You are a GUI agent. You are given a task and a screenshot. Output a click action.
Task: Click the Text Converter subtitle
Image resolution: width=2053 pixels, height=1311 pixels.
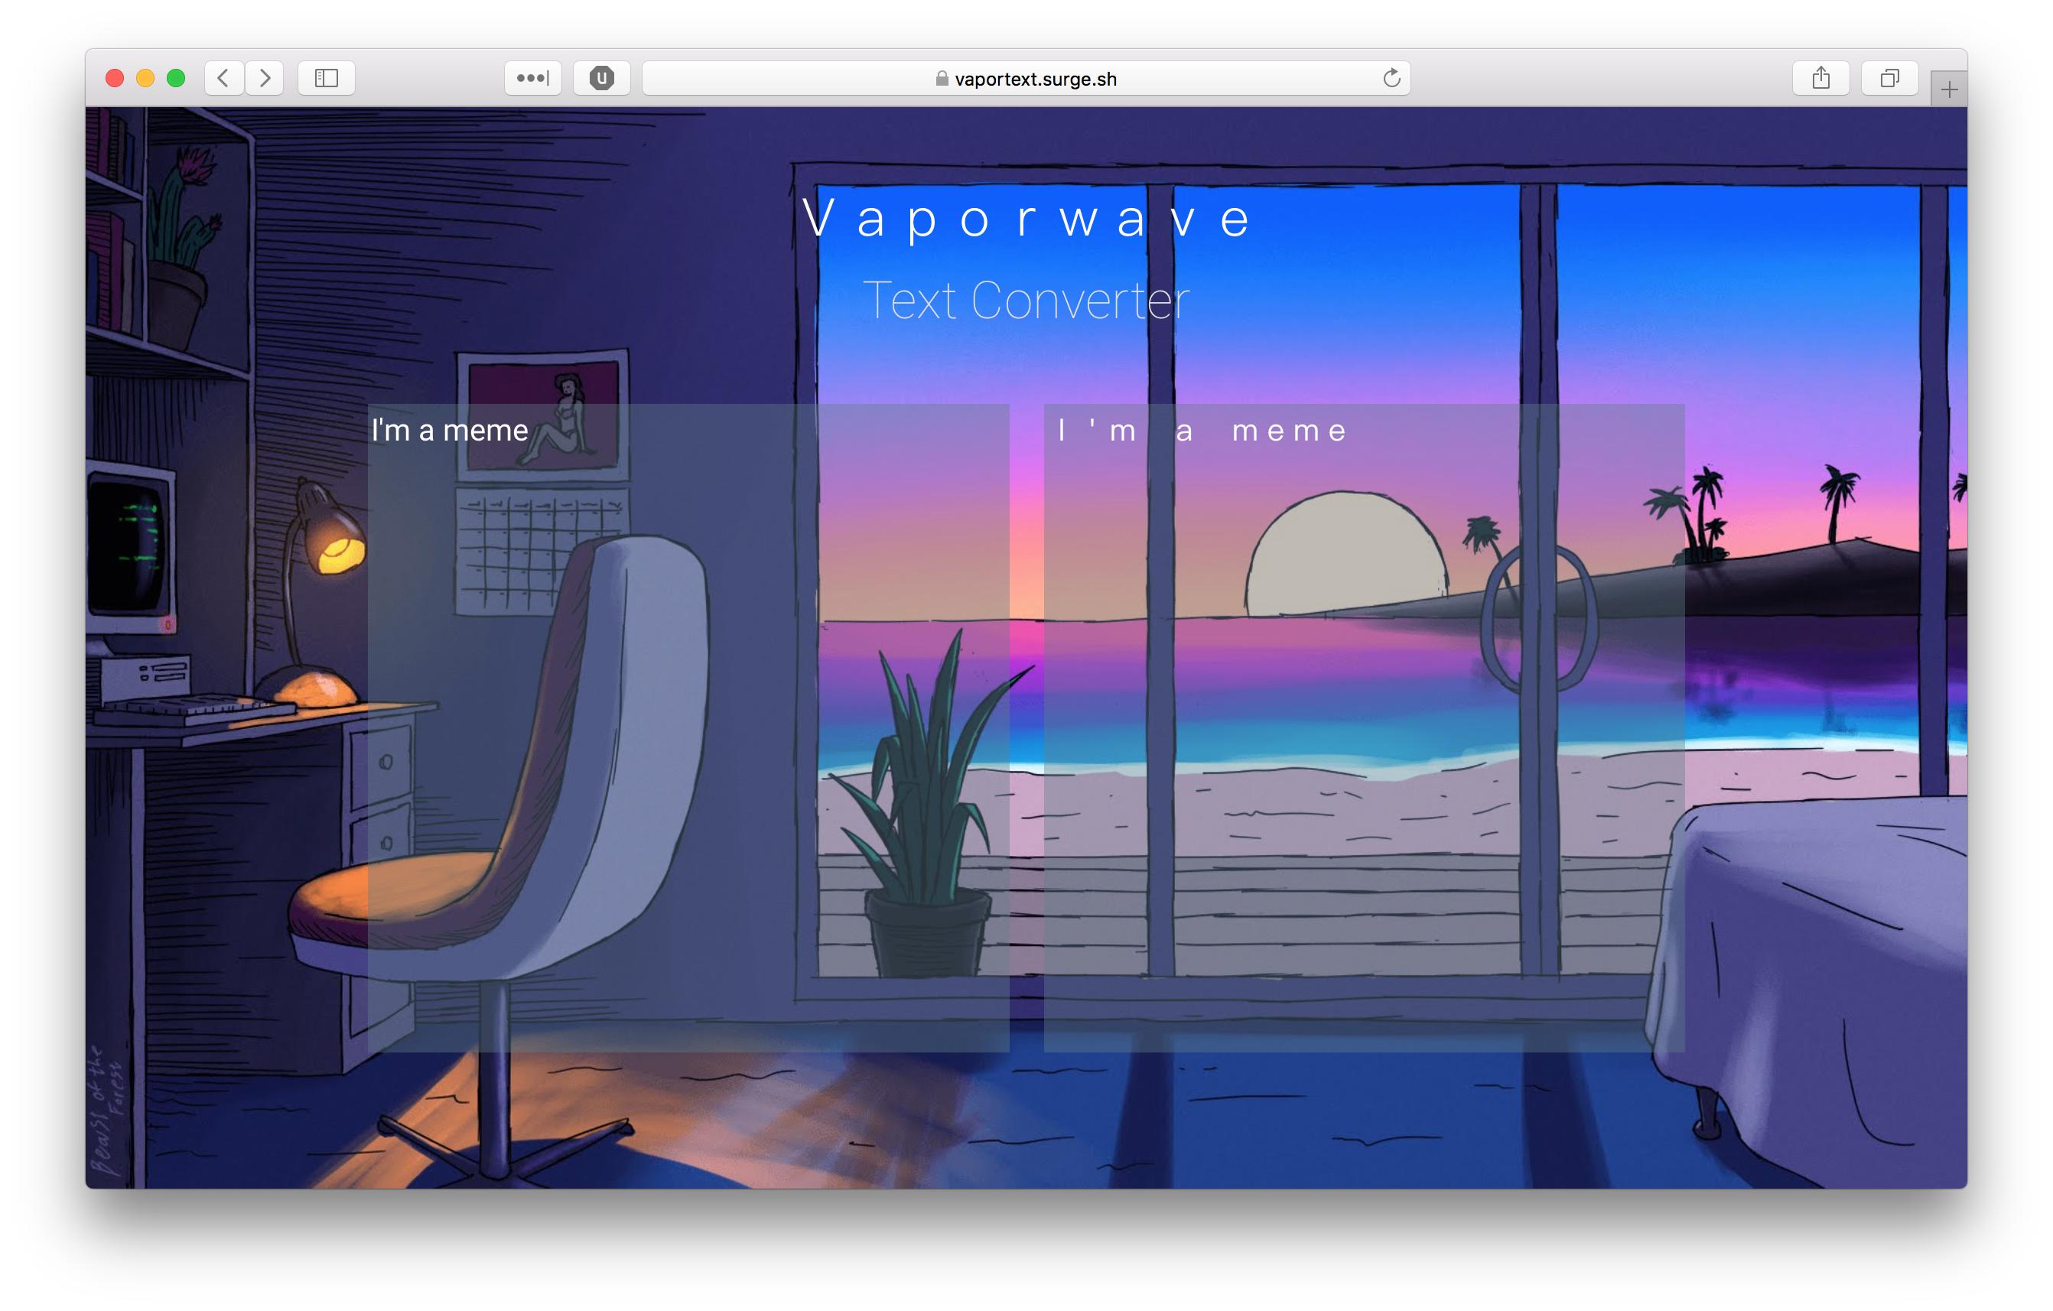click(x=1026, y=300)
